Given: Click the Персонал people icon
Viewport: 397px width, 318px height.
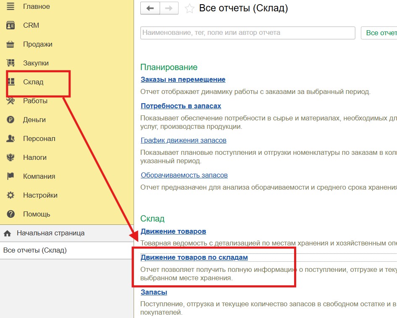Looking at the screenshot, I should 11,139.
